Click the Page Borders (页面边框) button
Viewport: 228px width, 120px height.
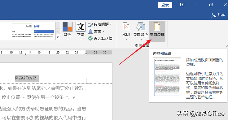[x=157, y=31]
